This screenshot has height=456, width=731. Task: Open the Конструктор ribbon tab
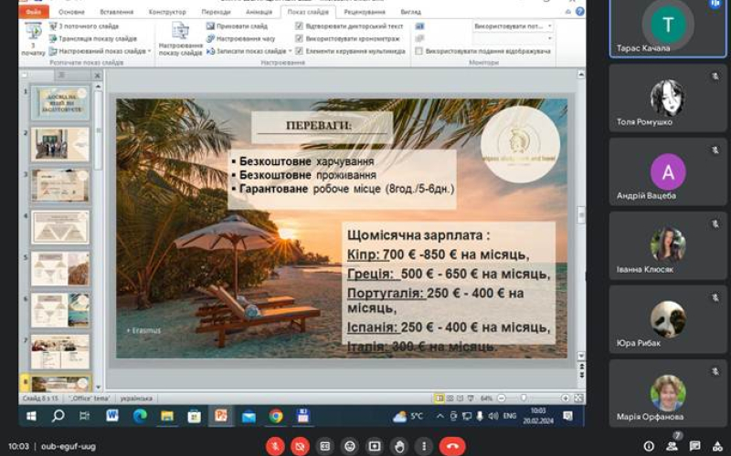click(x=167, y=12)
